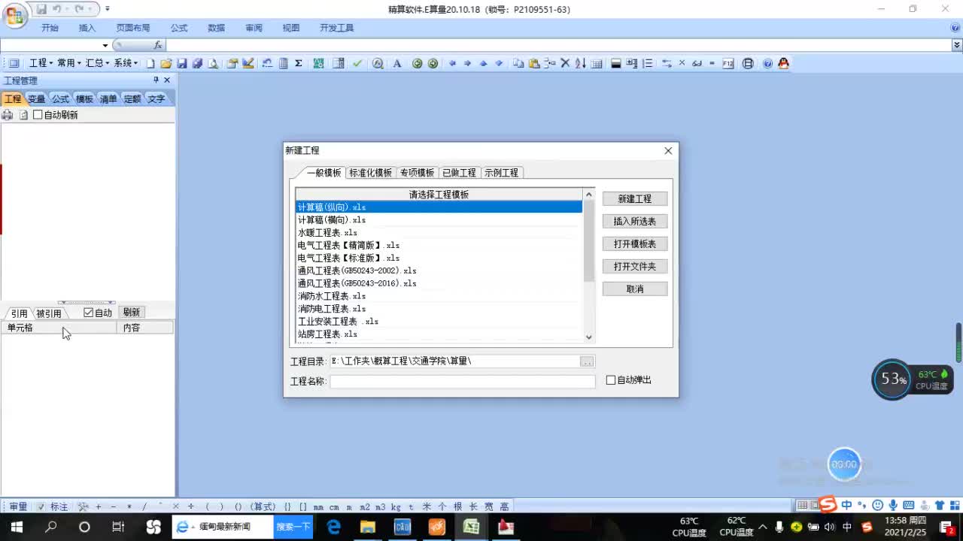Click the printer icon in 工程管理 panel
963x541 pixels.
click(x=8, y=115)
